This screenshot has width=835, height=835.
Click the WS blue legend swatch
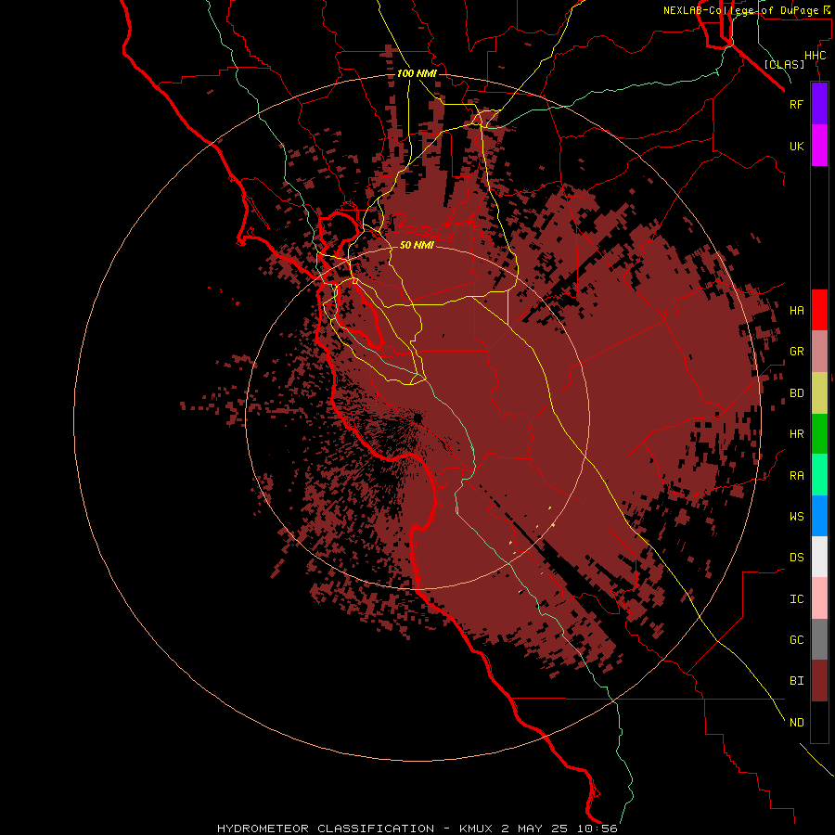coord(819,516)
